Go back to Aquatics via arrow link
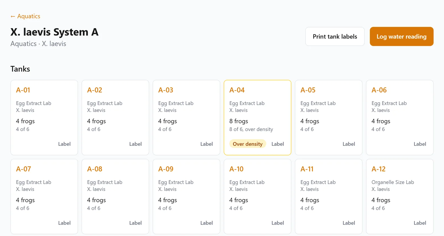Image resolution: width=444 pixels, height=236 pixels. (x=25, y=16)
